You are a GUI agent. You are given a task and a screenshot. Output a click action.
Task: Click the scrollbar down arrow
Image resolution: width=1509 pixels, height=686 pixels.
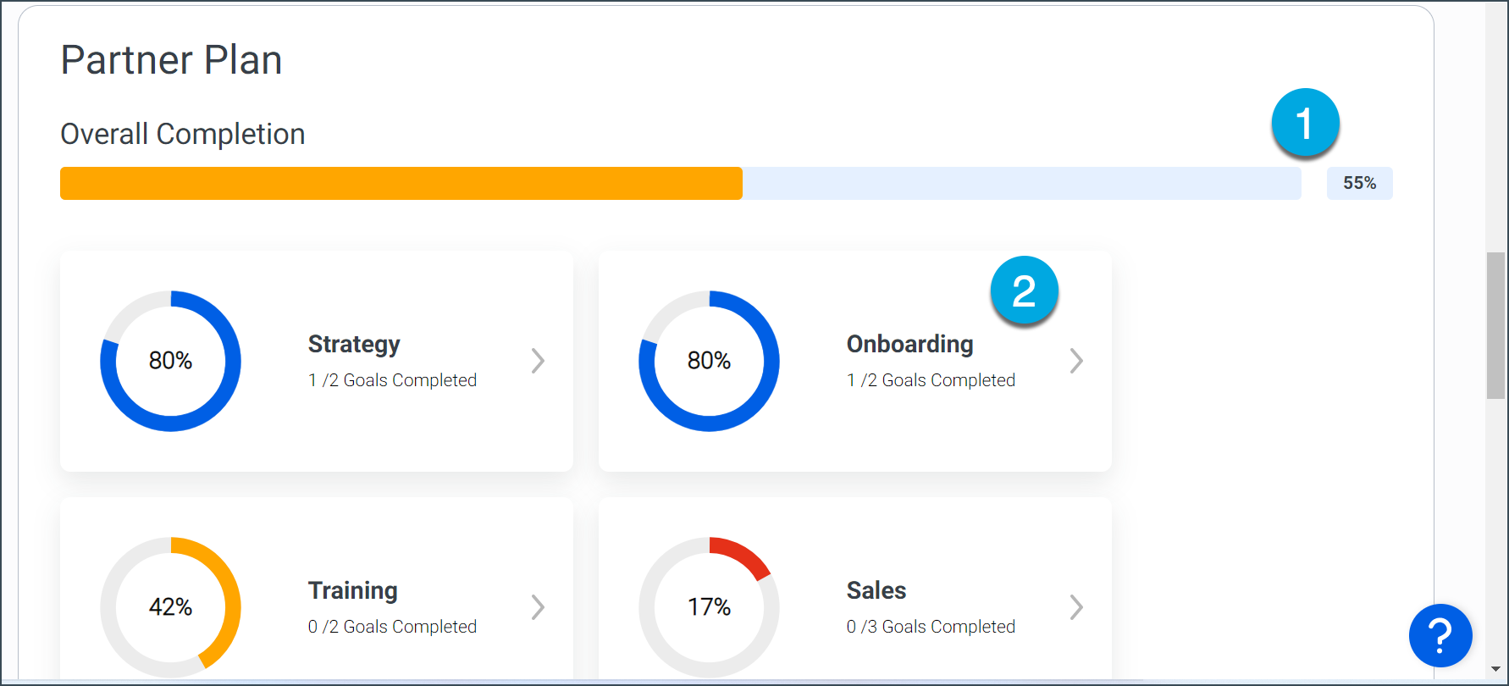[x=1495, y=669]
